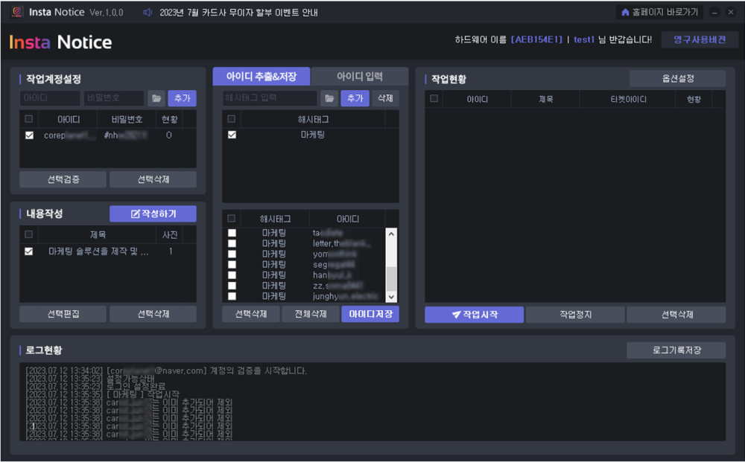Click 삭제 button next to hashtag input
This screenshot has height=462, width=745.
(385, 98)
